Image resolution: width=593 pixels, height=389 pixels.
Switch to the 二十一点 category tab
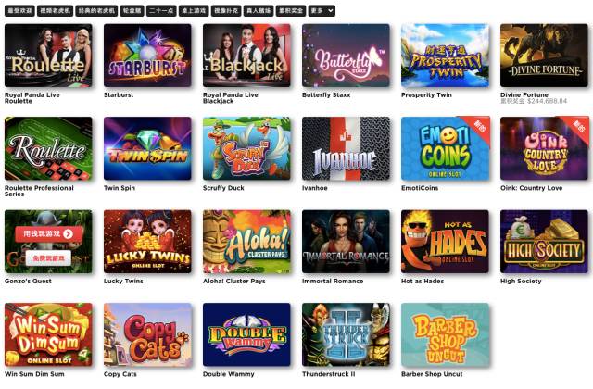(x=161, y=11)
